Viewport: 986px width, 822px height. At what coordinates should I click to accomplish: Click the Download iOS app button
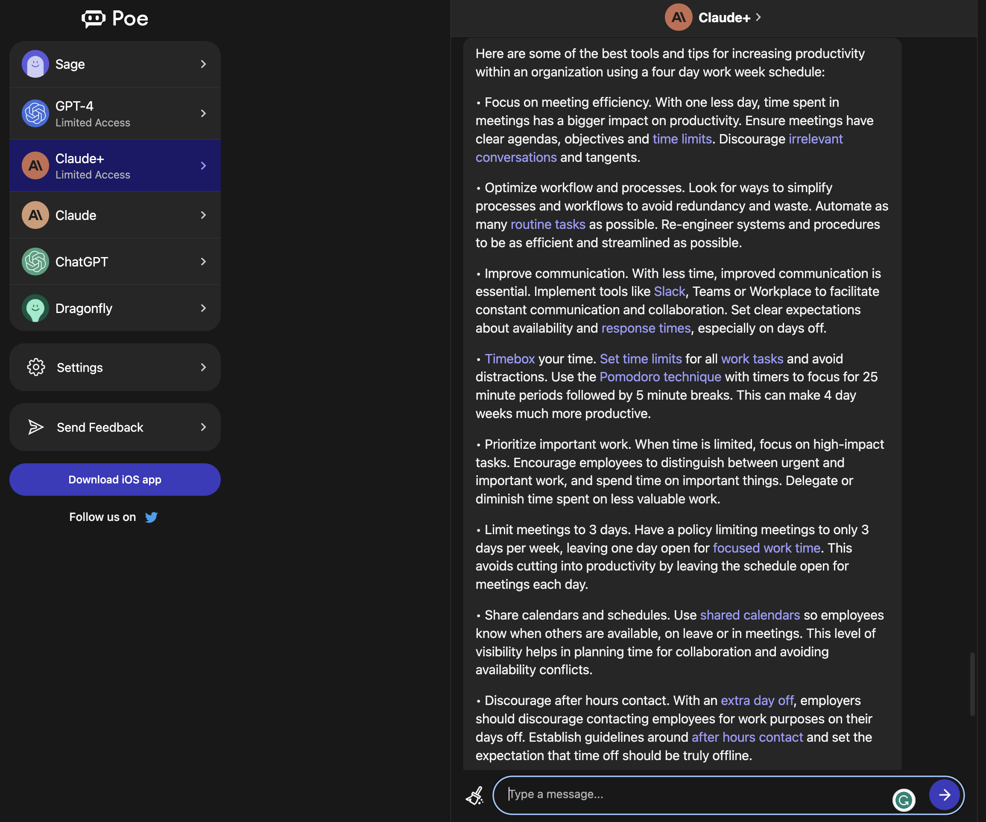[x=114, y=479]
